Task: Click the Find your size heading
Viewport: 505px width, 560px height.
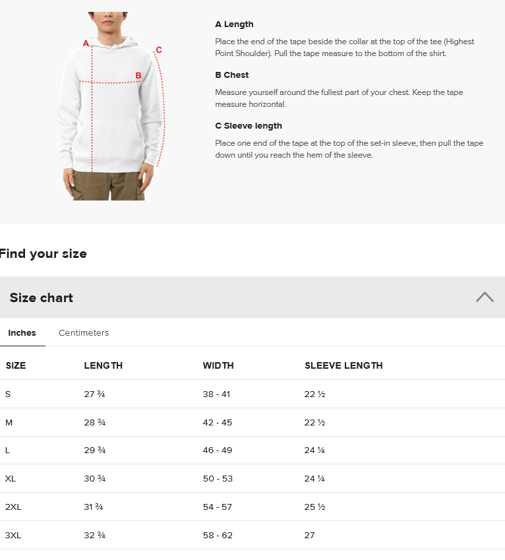Action: tap(44, 253)
